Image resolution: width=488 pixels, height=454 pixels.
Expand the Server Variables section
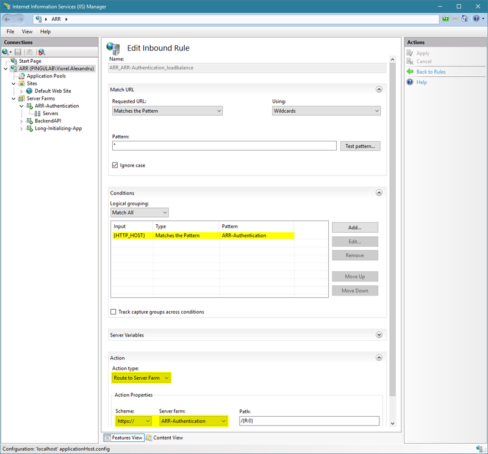click(379, 335)
